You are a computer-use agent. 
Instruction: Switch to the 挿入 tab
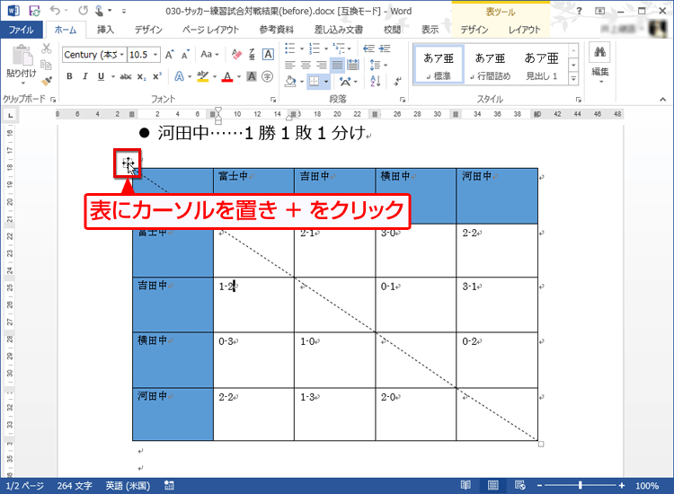point(105,30)
